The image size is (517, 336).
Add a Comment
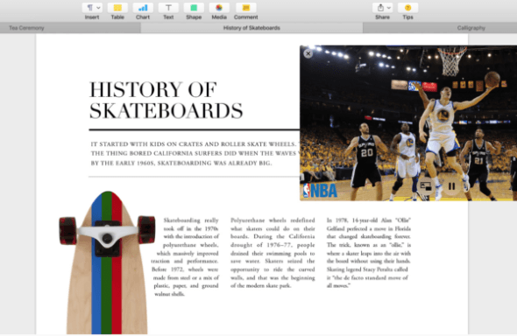(245, 8)
